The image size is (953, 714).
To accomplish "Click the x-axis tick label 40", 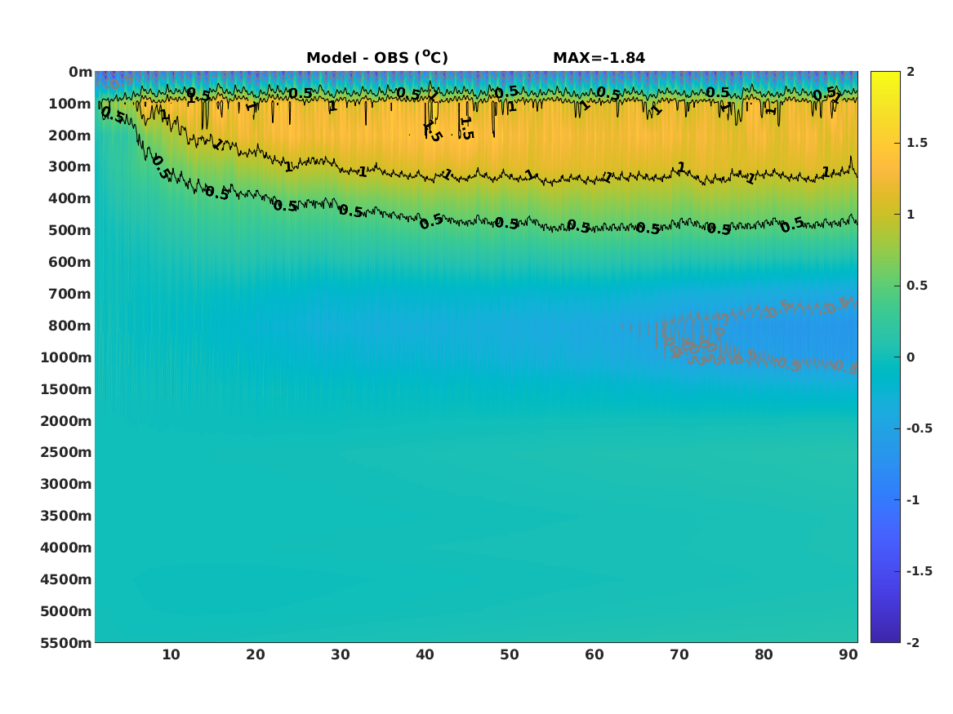I will pos(425,654).
